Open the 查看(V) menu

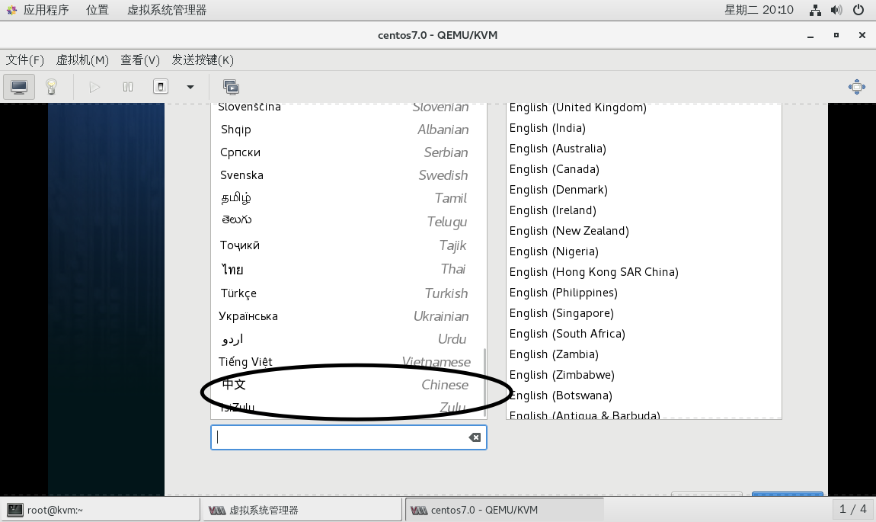point(140,59)
